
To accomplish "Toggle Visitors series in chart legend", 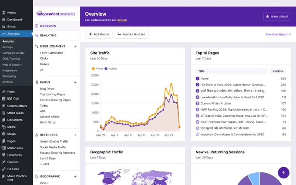I will [111, 69].
